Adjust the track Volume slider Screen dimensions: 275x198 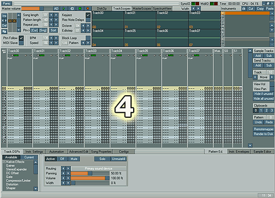point(90,178)
